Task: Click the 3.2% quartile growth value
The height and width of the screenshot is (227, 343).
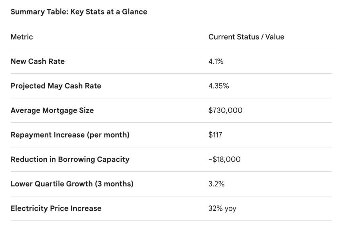Action: (x=216, y=184)
